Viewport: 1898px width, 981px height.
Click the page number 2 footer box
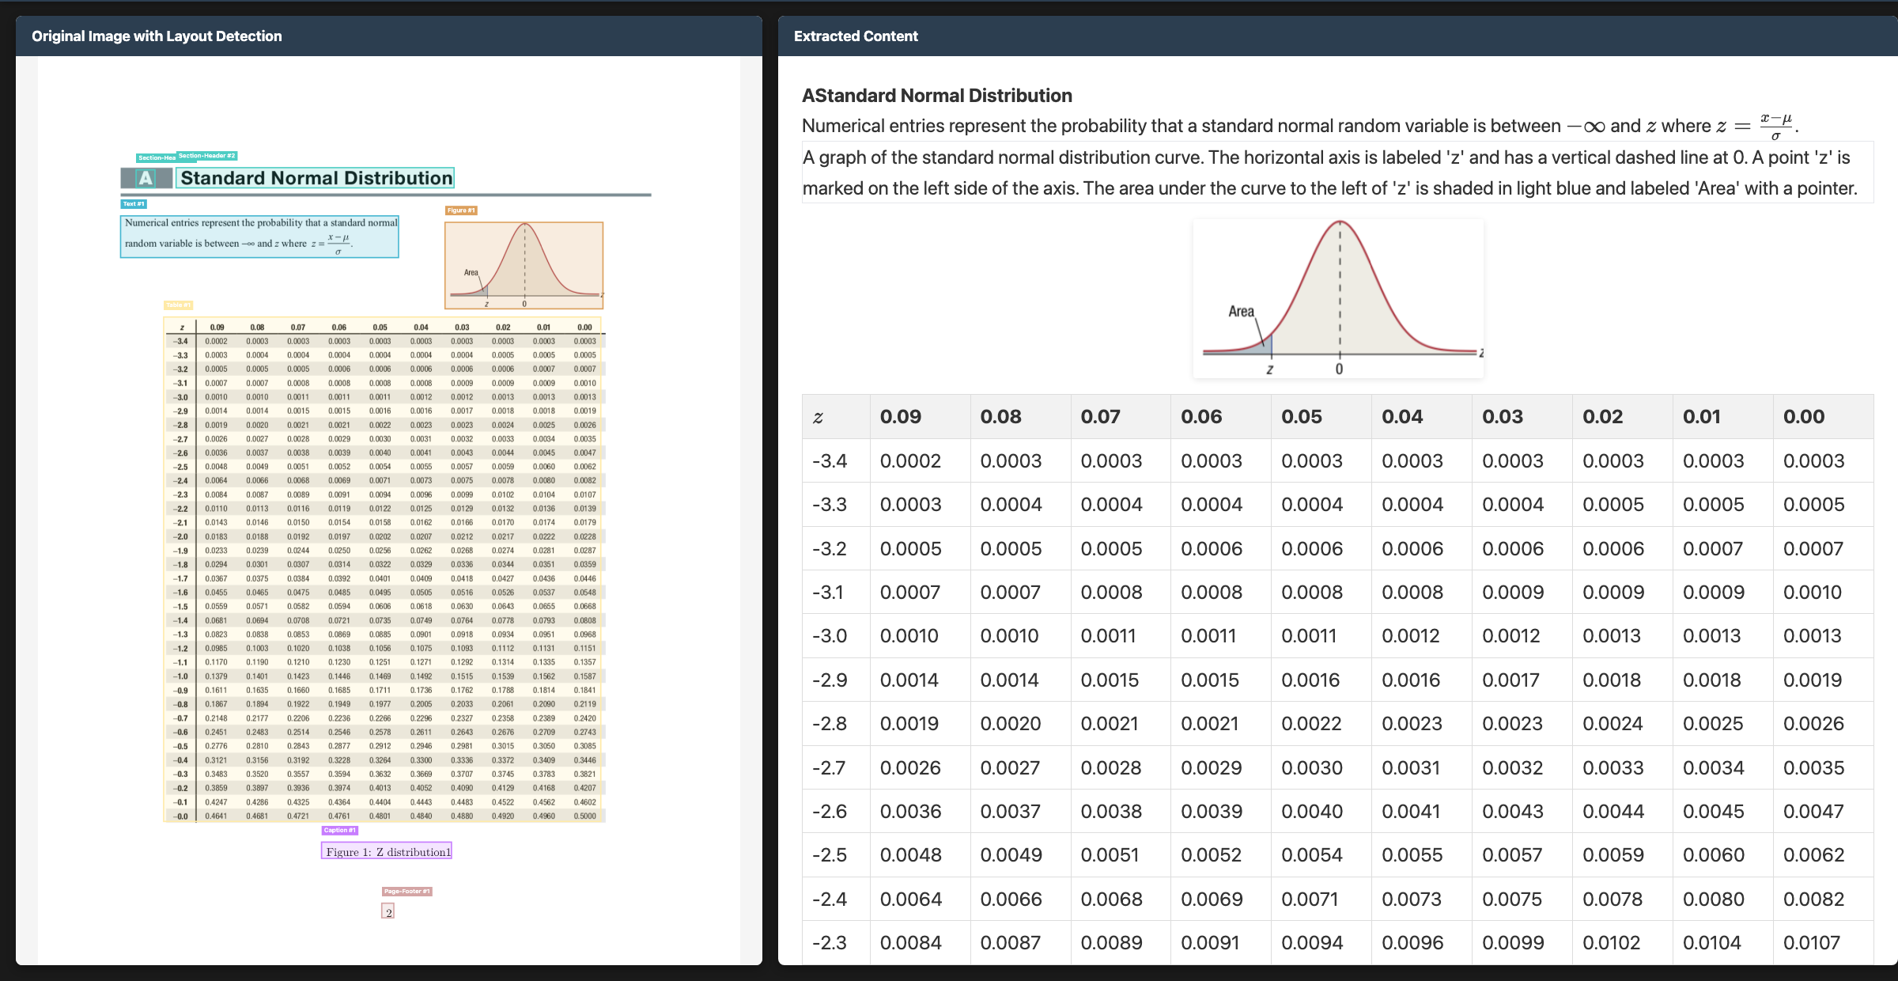click(x=388, y=912)
